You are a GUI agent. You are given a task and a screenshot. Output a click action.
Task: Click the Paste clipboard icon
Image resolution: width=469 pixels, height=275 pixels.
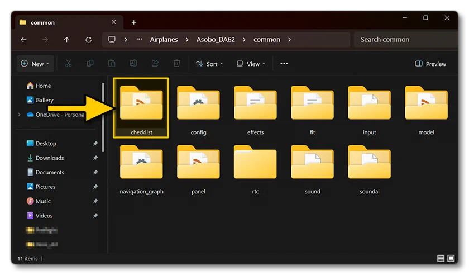click(112, 64)
